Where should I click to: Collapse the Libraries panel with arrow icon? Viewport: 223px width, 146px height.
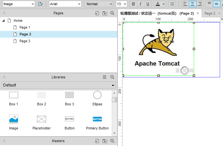point(5,77)
